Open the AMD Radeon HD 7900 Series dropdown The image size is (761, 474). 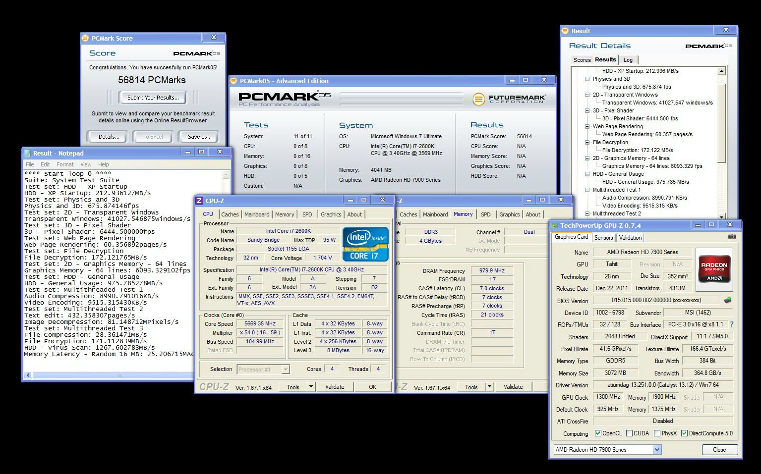pyautogui.click(x=657, y=450)
